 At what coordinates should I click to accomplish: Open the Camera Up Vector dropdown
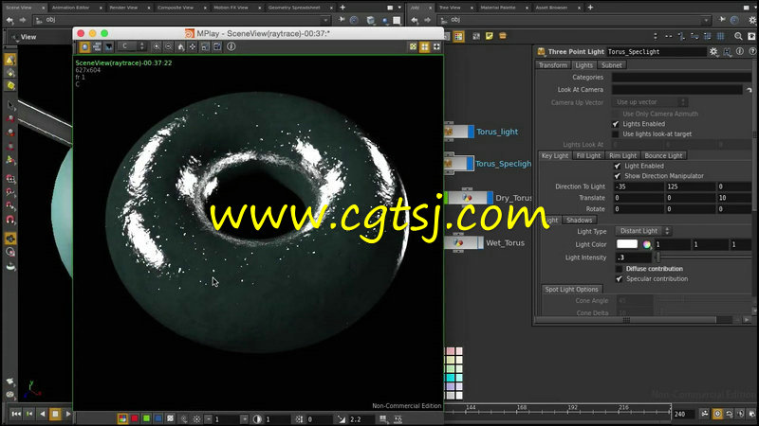click(x=650, y=102)
